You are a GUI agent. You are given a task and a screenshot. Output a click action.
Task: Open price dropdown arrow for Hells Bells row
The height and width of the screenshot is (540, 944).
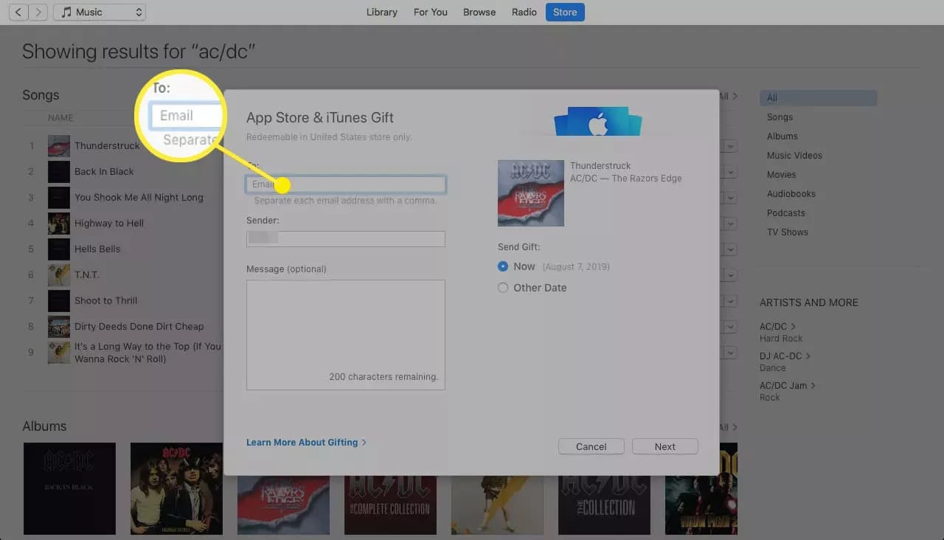(731, 249)
